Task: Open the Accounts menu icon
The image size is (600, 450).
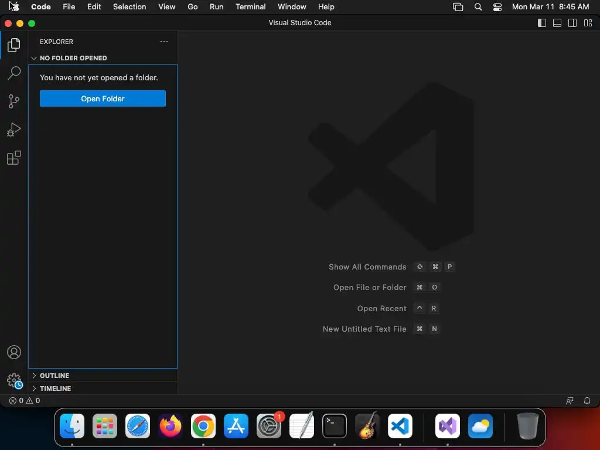Action: point(14,352)
